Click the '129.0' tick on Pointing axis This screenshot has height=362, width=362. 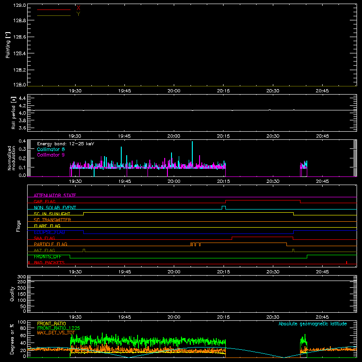coord(19,5)
